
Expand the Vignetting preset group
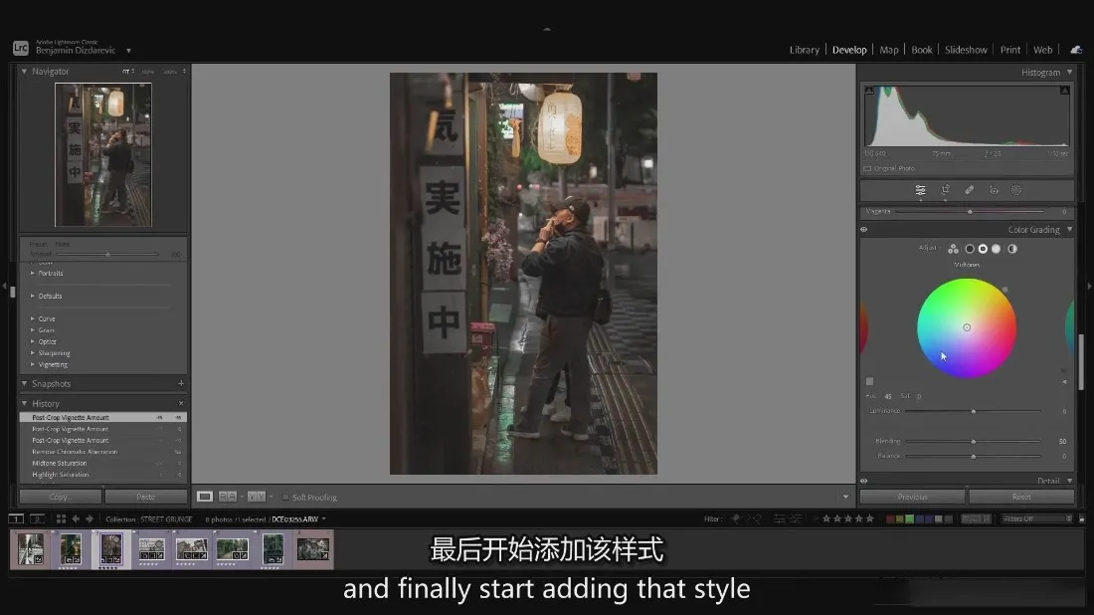[x=32, y=364]
